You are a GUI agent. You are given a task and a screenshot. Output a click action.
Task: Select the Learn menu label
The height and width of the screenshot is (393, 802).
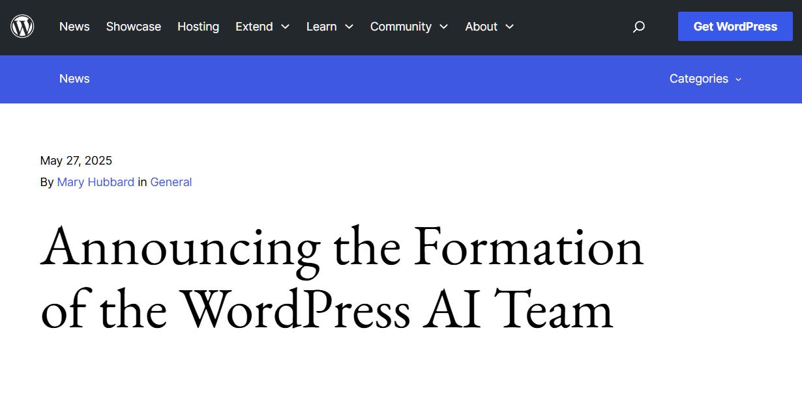point(321,27)
